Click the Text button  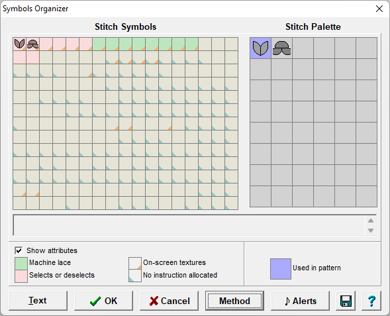(x=38, y=301)
